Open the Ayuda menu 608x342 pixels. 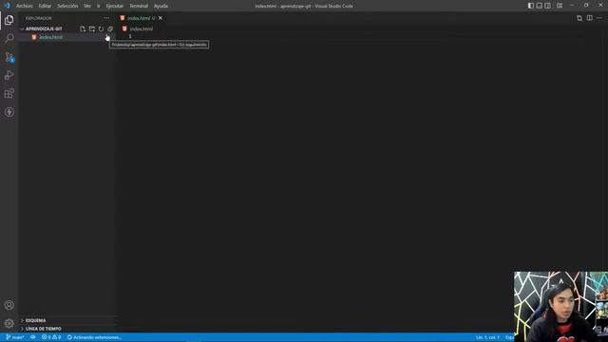161,6
